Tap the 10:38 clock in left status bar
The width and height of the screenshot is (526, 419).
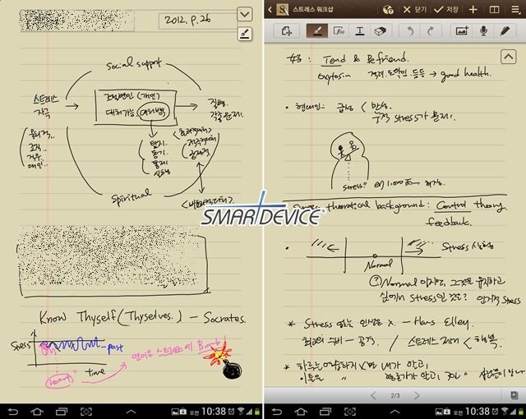(x=214, y=412)
